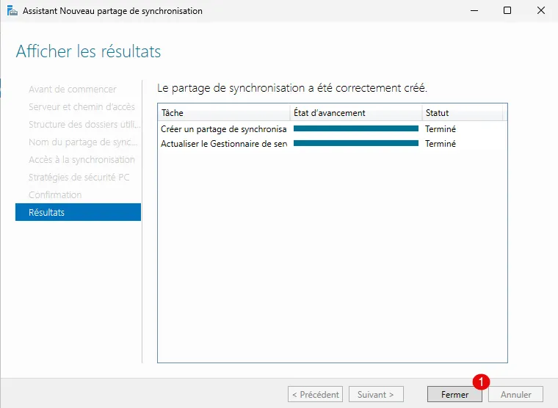Image resolution: width=558 pixels, height=408 pixels.
Task: Open 'Stratégies de sécurité PC' step
Action: point(79,178)
